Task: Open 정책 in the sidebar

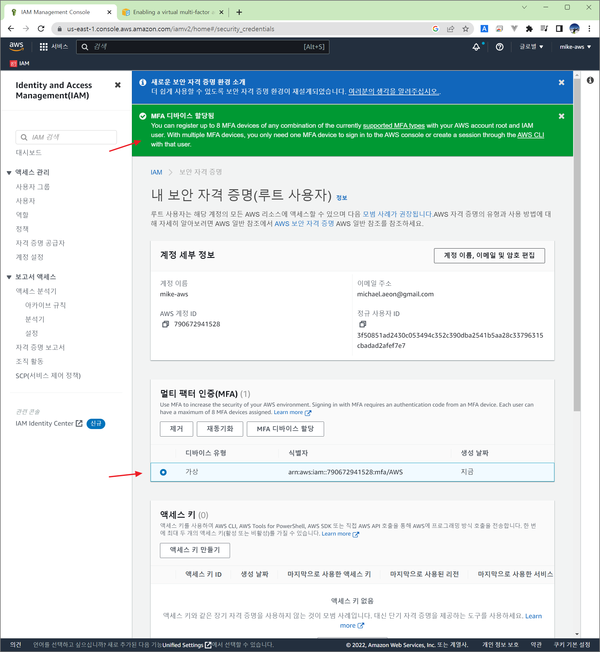Action: (x=22, y=229)
